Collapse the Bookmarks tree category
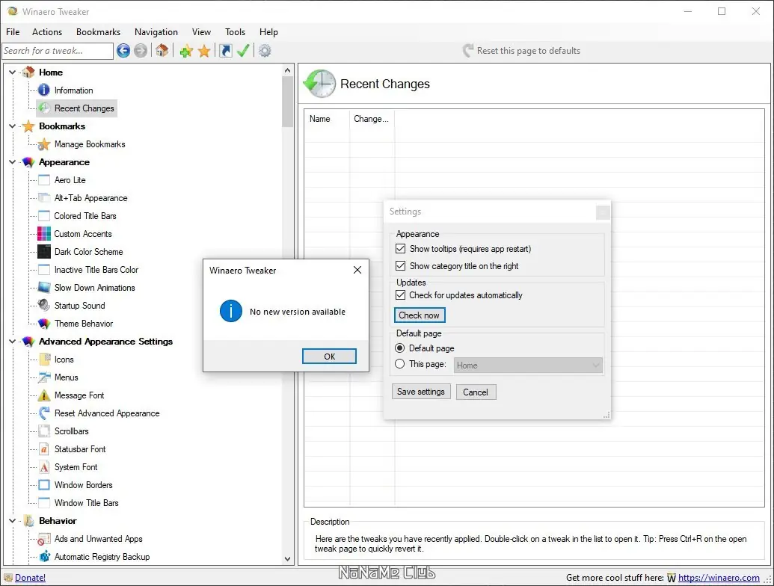The height and width of the screenshot is (586, 774). [13, 126]
